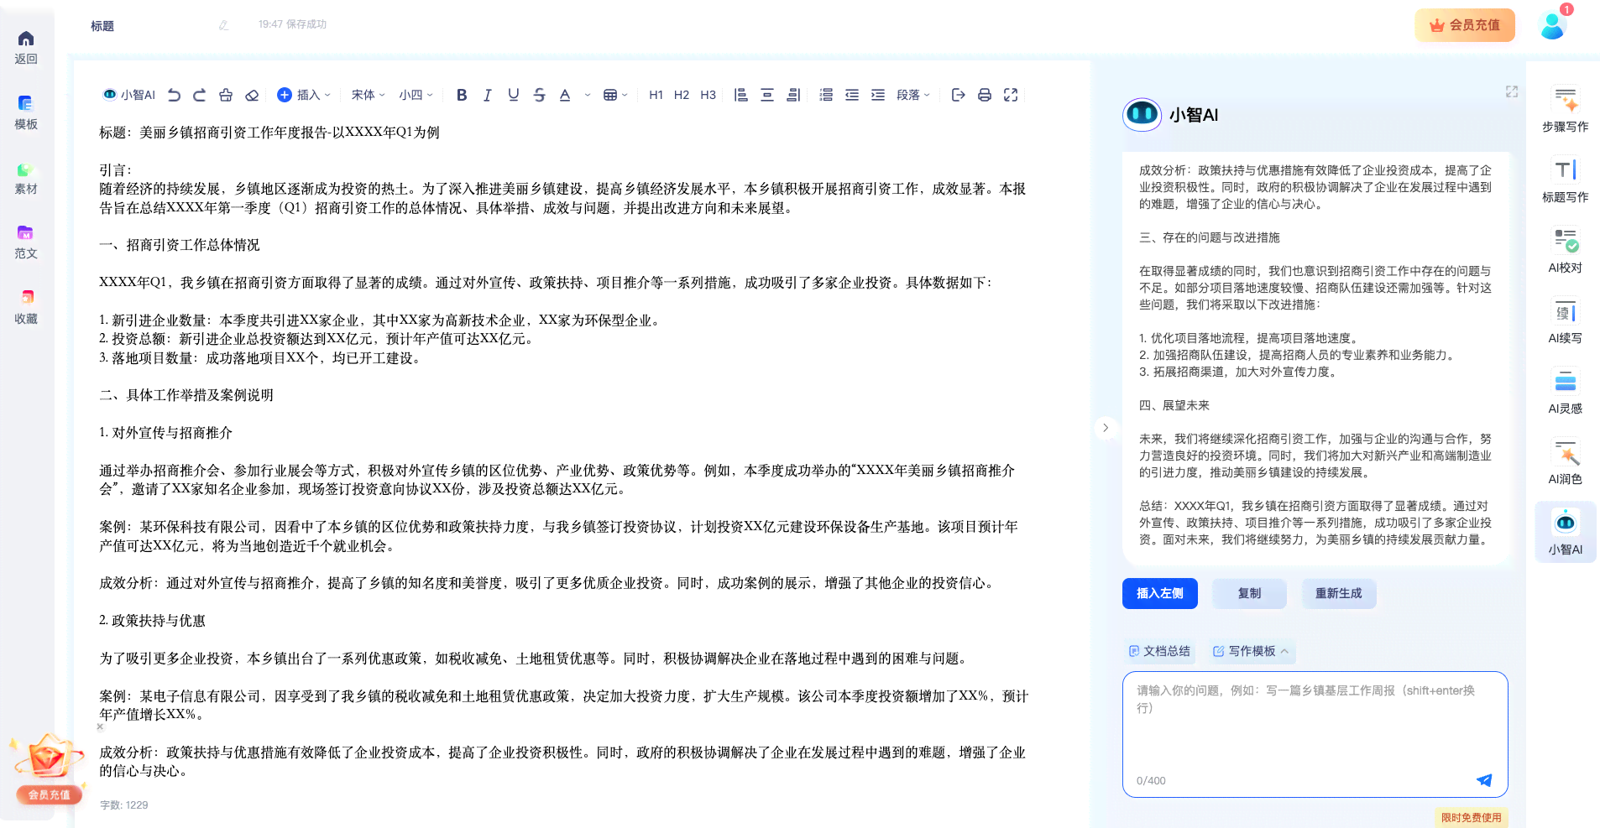
Task: Click the 会员充值 button at top right
Action: (x=1465, y=25)
